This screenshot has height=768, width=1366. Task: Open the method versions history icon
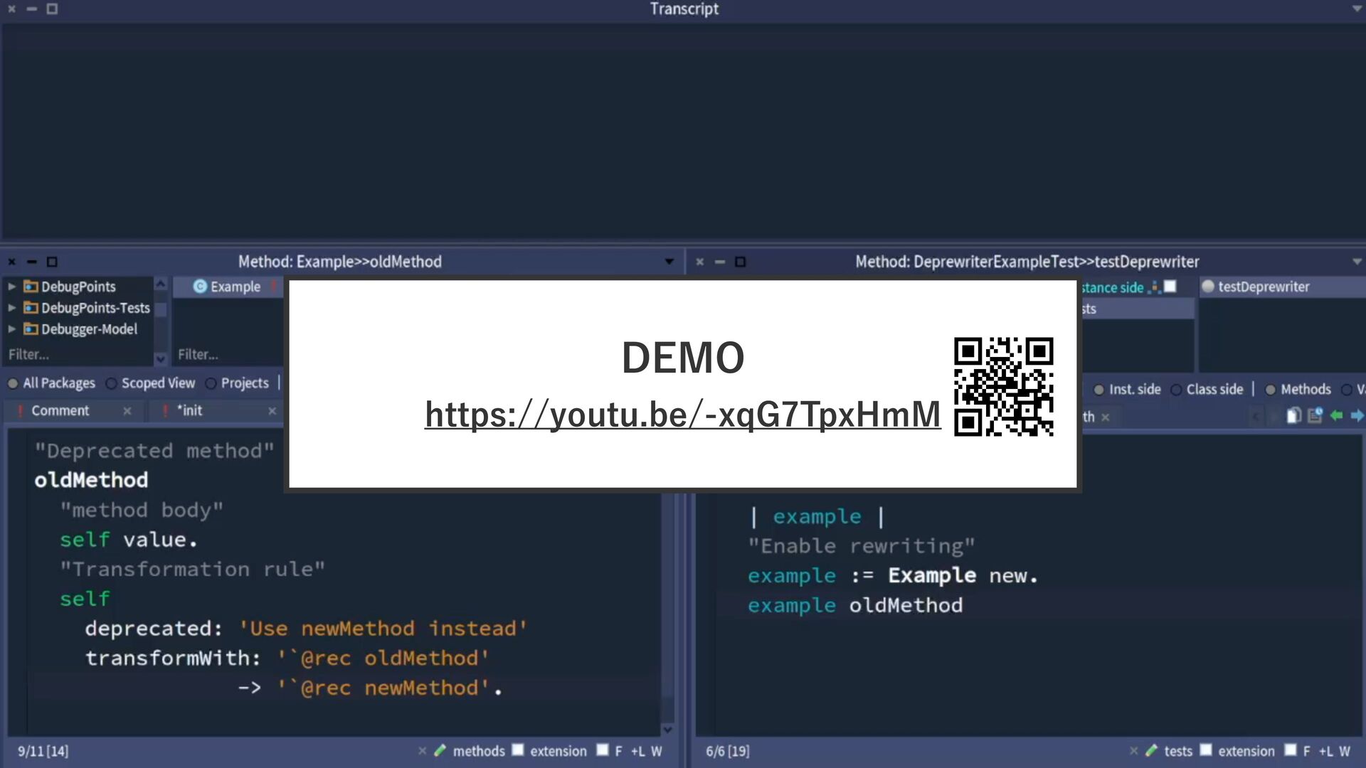tap(1315, 416)
